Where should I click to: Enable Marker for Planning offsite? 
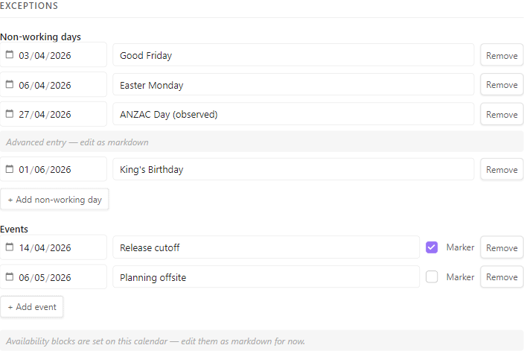tap(432, 276)
